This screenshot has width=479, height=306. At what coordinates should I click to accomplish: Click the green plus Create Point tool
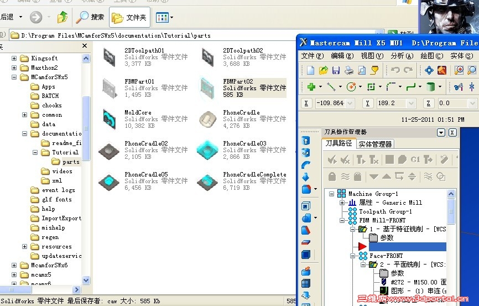pyautogui.click(x=311, y=87)
